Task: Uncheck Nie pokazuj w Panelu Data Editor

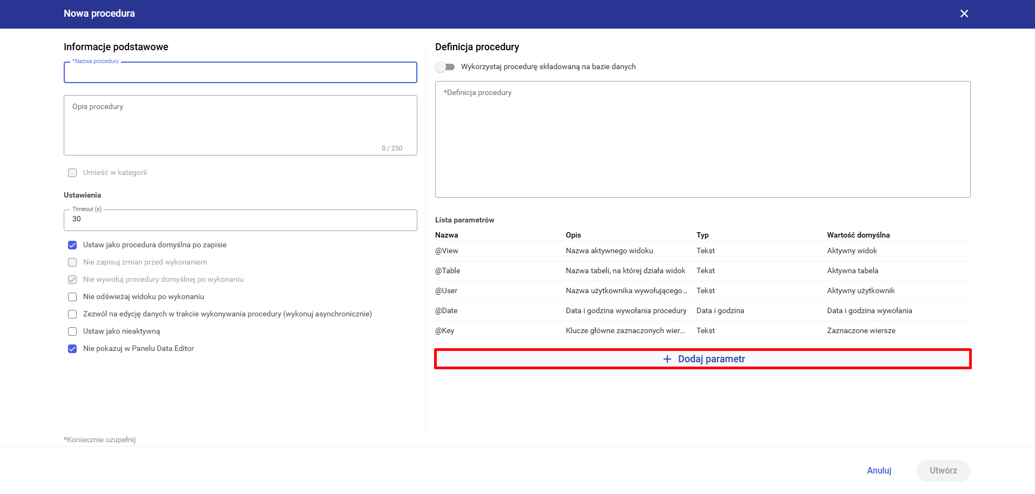Action: pos(72,349)
